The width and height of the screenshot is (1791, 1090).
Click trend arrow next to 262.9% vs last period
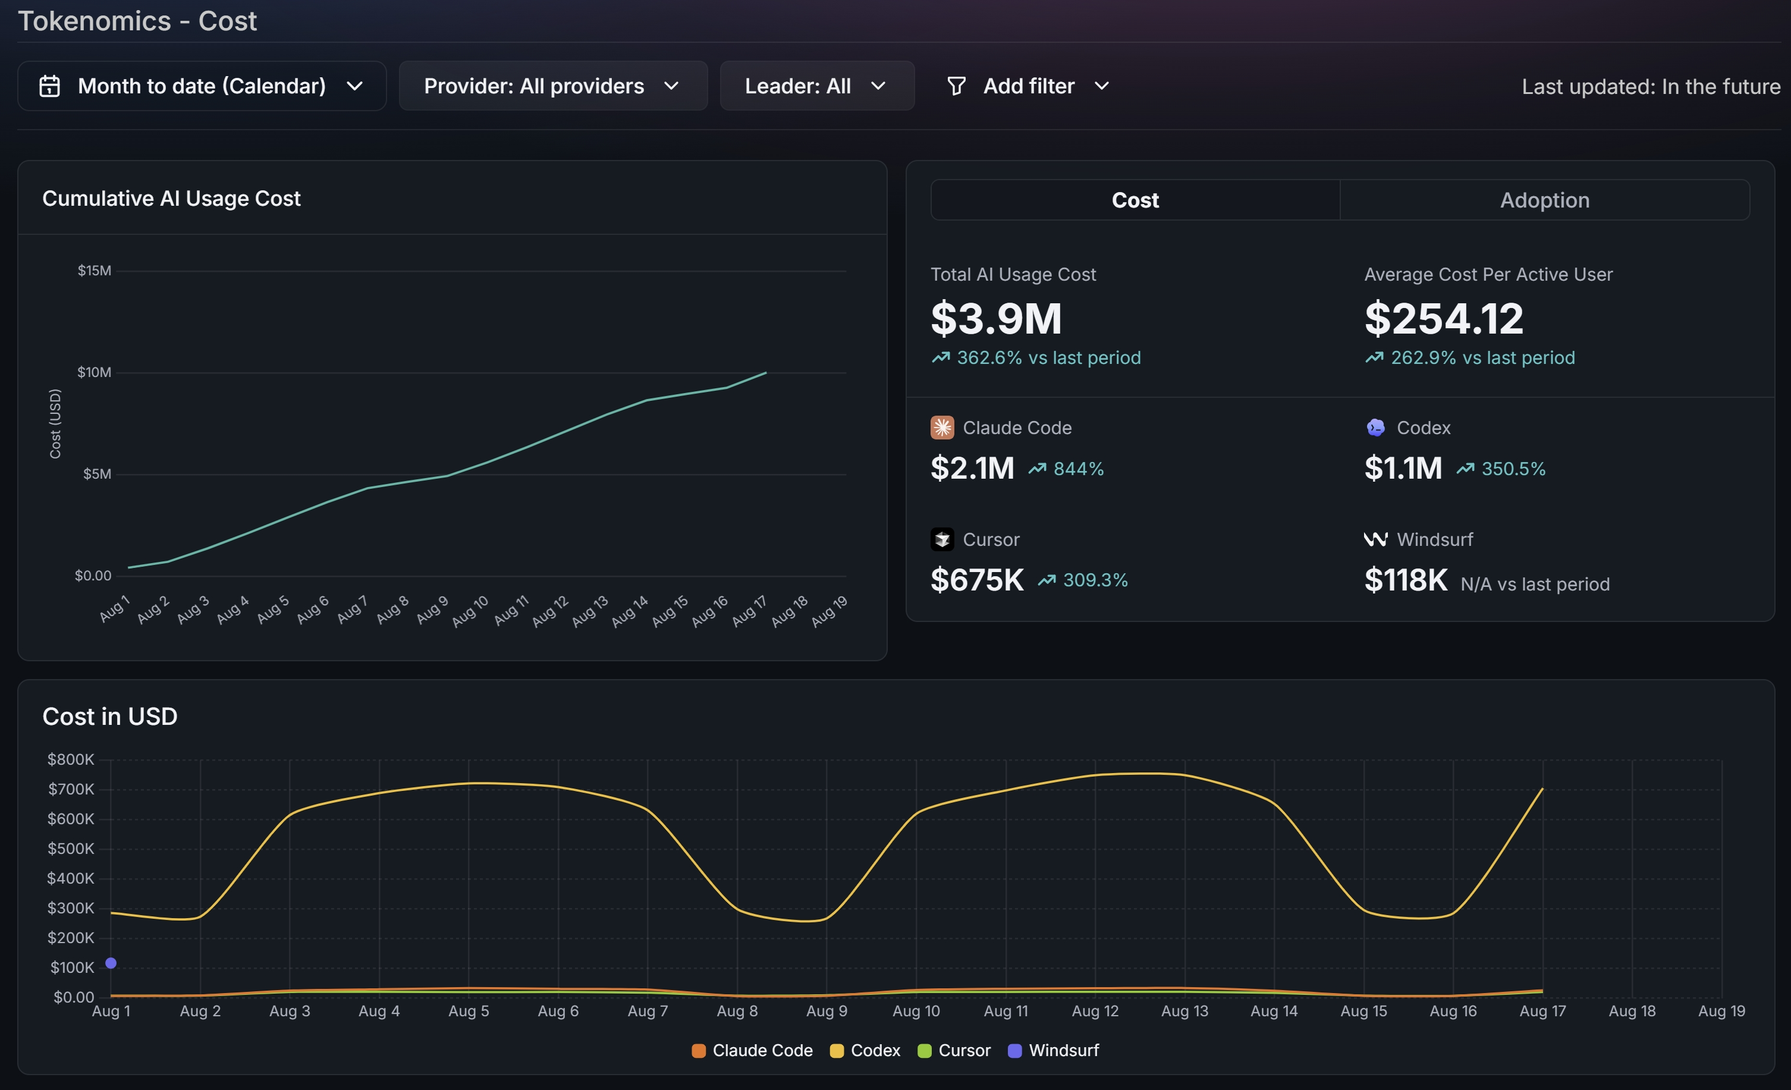[1374, 357]
